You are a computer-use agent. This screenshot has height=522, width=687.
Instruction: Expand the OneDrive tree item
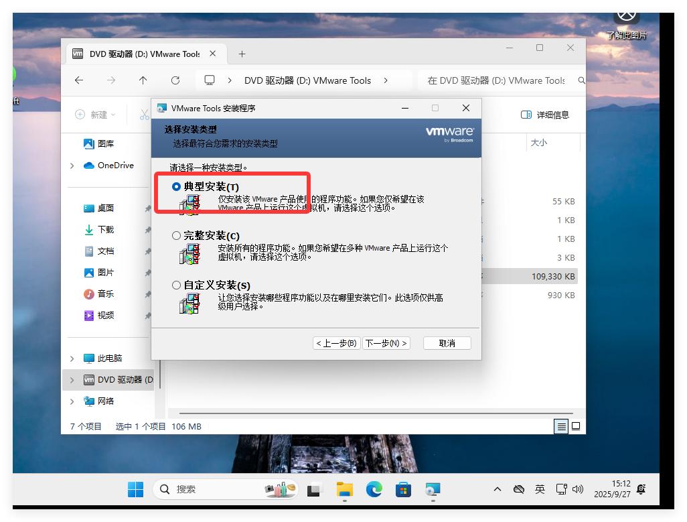tap(71, 166)
